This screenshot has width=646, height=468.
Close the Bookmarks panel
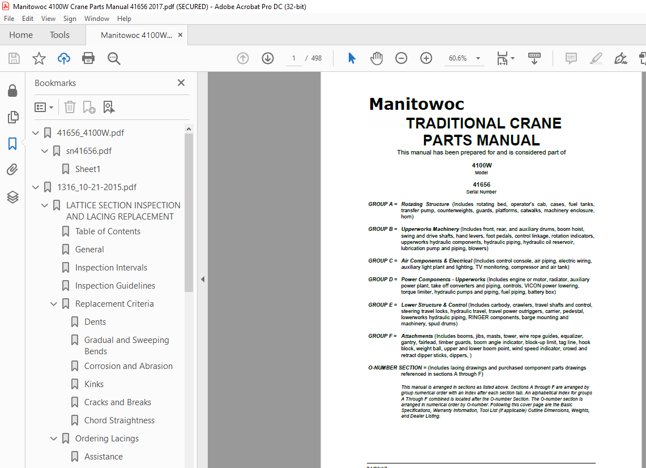point(181,83)
